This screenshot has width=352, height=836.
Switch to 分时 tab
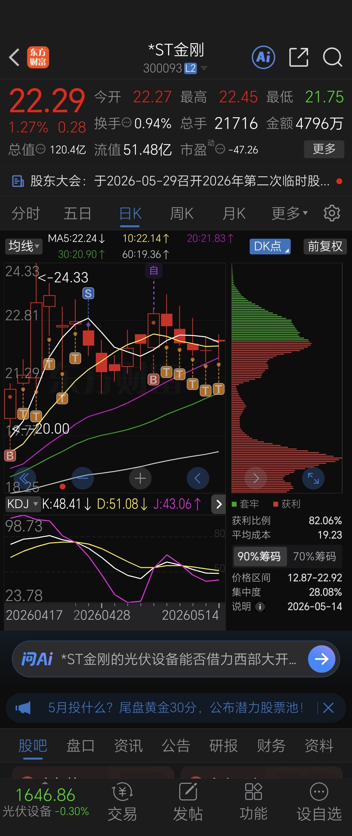pyautogui.click(x=26, y=214)
